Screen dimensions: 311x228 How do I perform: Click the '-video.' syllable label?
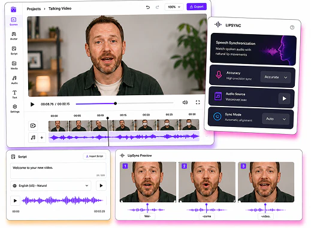pyautogui.click(x=265, y=216)
